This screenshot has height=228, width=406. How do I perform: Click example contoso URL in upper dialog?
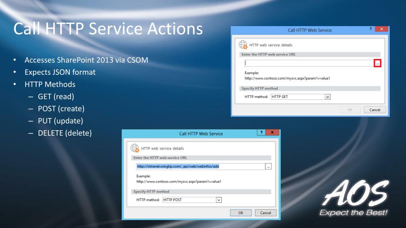[287, 78]
